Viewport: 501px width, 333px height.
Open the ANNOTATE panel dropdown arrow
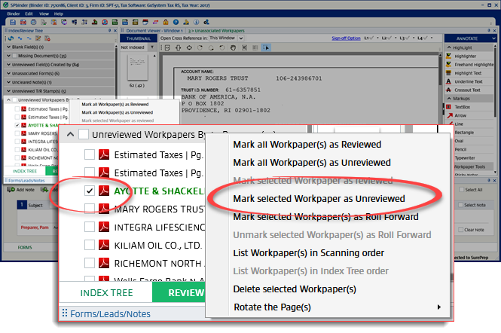493,38
